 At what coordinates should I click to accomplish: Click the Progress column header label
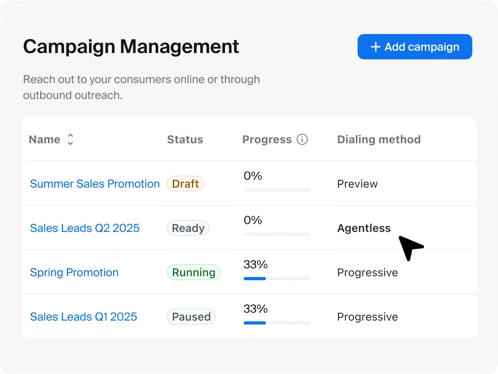click(267, 139)
